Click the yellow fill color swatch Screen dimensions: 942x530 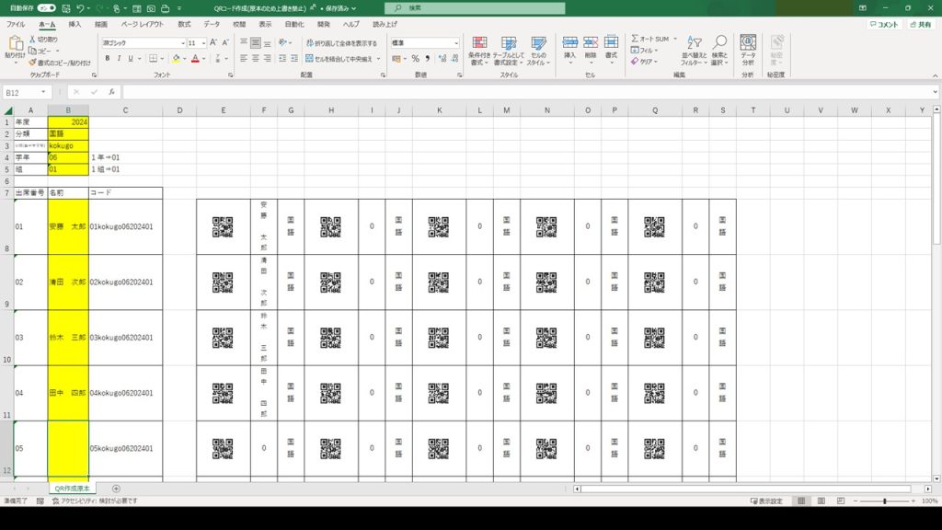point(175,58)
